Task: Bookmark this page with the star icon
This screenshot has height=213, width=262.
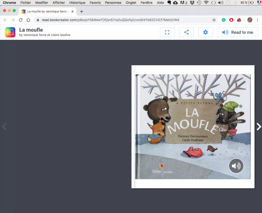Action: 214,20
